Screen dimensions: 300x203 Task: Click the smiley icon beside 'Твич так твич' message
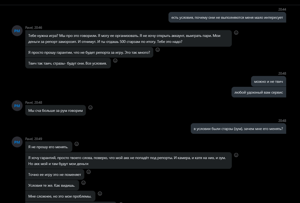[115, 61]
